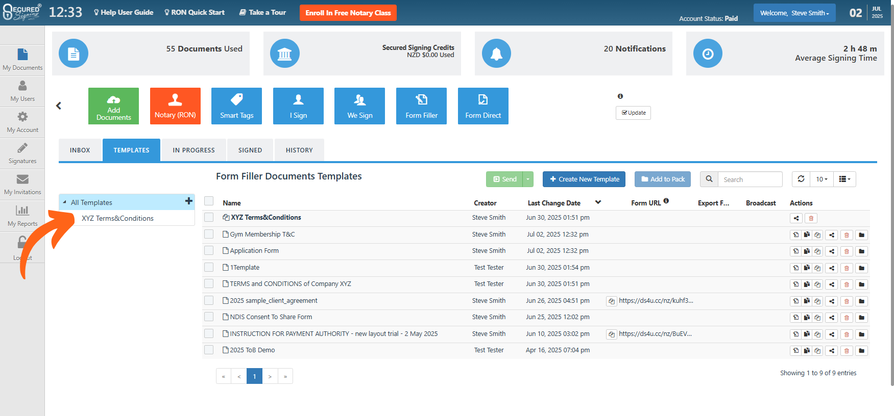Click Enroll In Free Notary Class
The height and width of the screenshot is (416, 894).
(348, 13)
